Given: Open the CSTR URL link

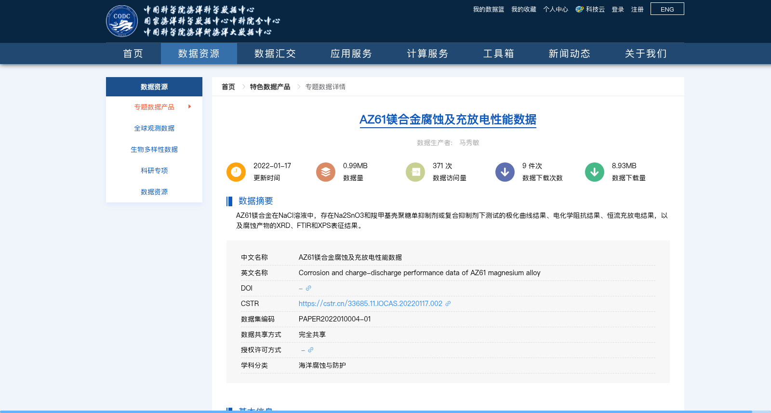Looking at the screenshot, I should tap(371, 304).
